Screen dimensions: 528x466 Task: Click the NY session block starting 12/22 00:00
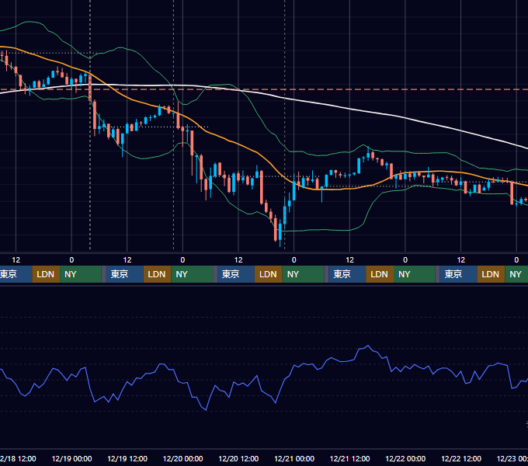(x=414, y=274)
